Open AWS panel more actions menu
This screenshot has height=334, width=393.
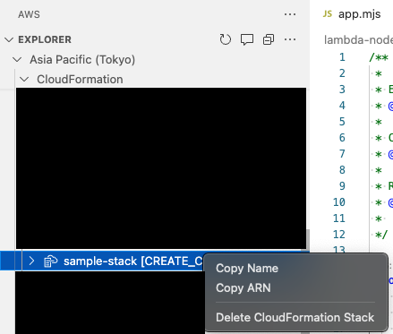pyautogui.click(x=290, y=14)
